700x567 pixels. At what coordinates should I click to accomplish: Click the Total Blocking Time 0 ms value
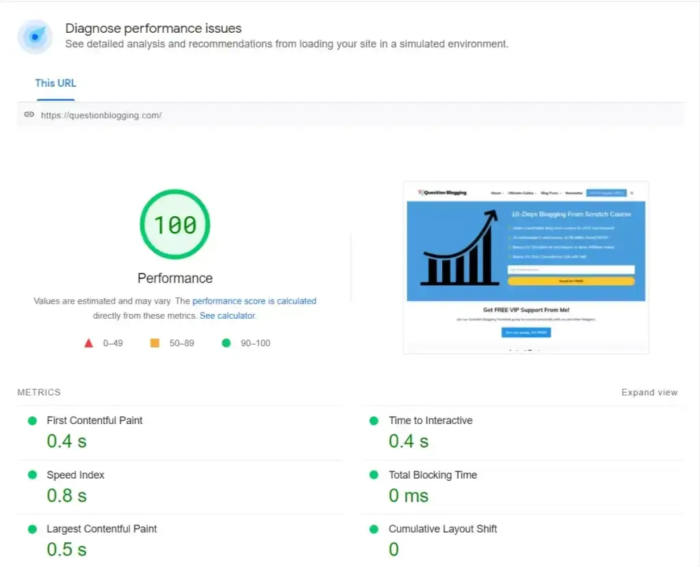click(408, 496)
